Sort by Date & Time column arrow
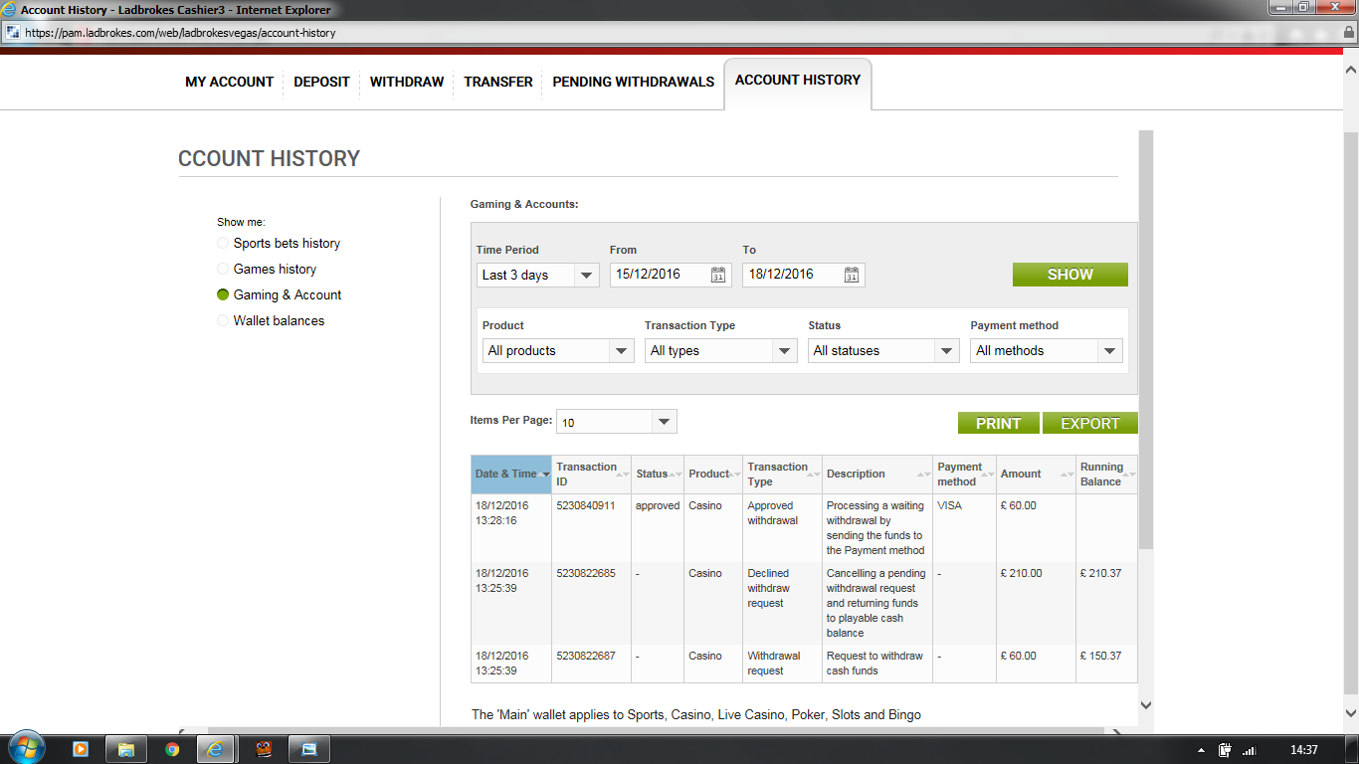 [544, 475]
